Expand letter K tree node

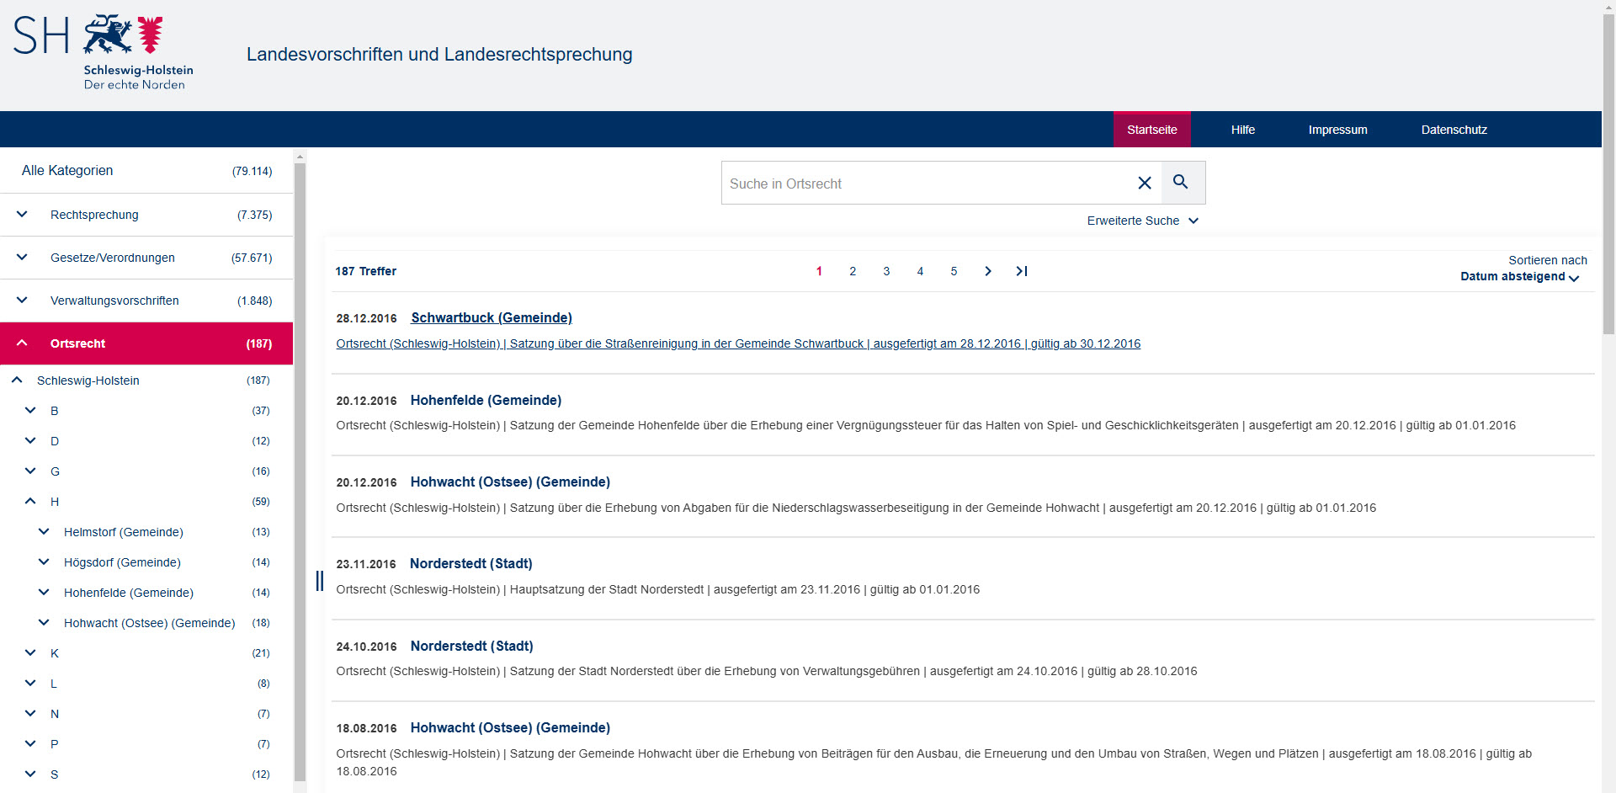pyautogui.click(x=30, y=653)
